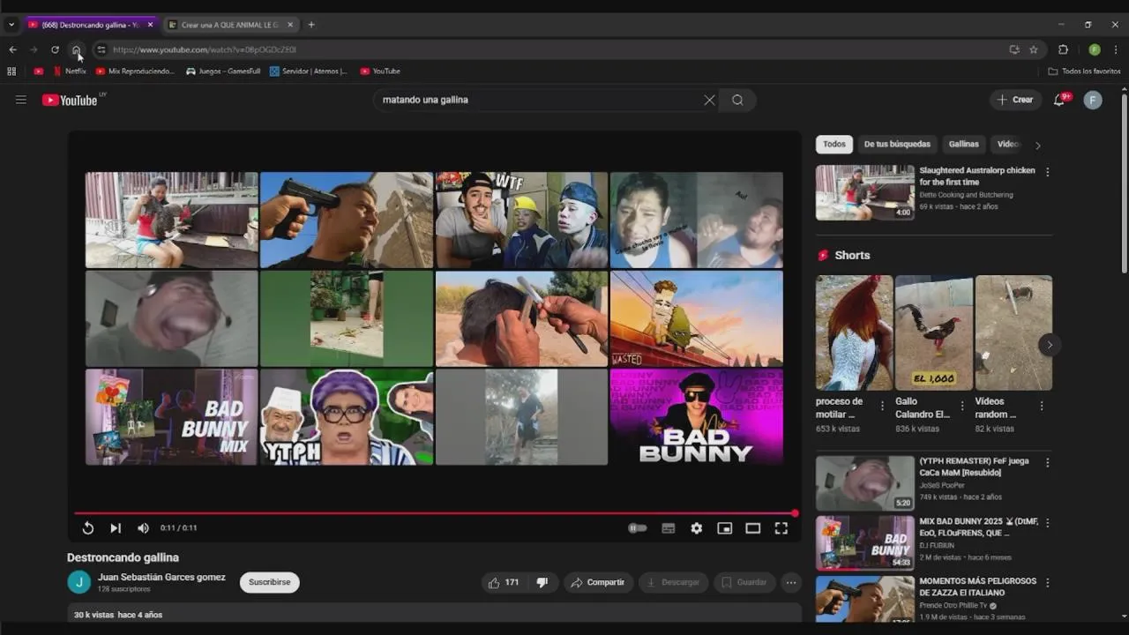Open the 'Todos los favoritos' folder
Image resolution: width=1129 pixels, height=635 pixels.
1084,71
